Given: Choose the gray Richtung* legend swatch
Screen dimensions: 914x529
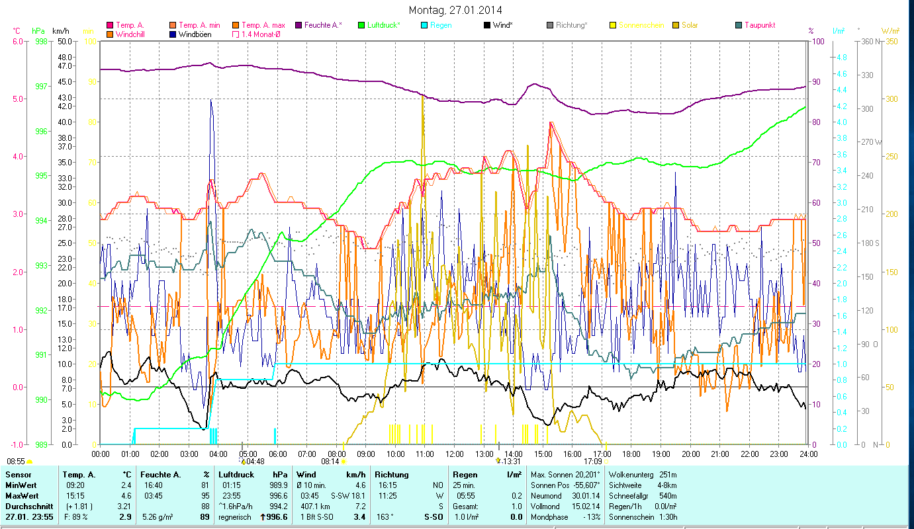Looking at the screenshot, I should pos(550,25).
